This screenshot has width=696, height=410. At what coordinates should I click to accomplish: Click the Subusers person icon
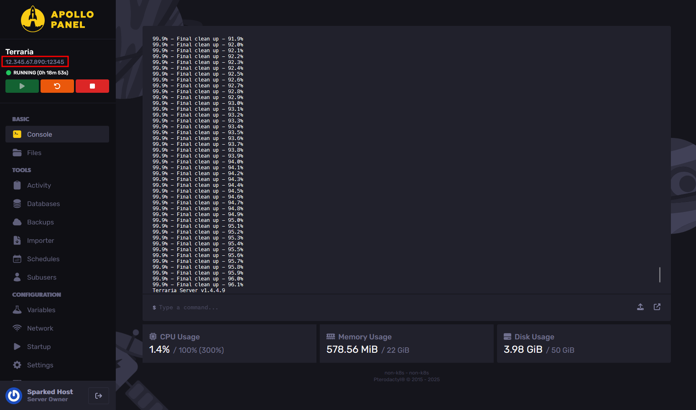click(x=17, y=277)
